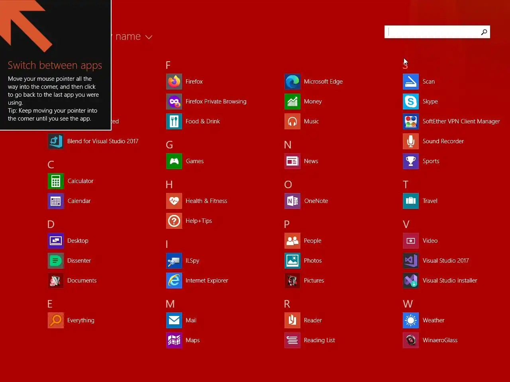The height and width of the screenshot is (382, 510).
Task: Select the letter I group header
Action: pos(167,244)
